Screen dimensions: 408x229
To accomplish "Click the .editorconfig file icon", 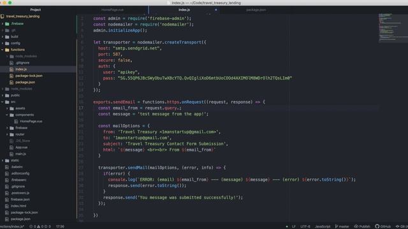I will point(7,174).
